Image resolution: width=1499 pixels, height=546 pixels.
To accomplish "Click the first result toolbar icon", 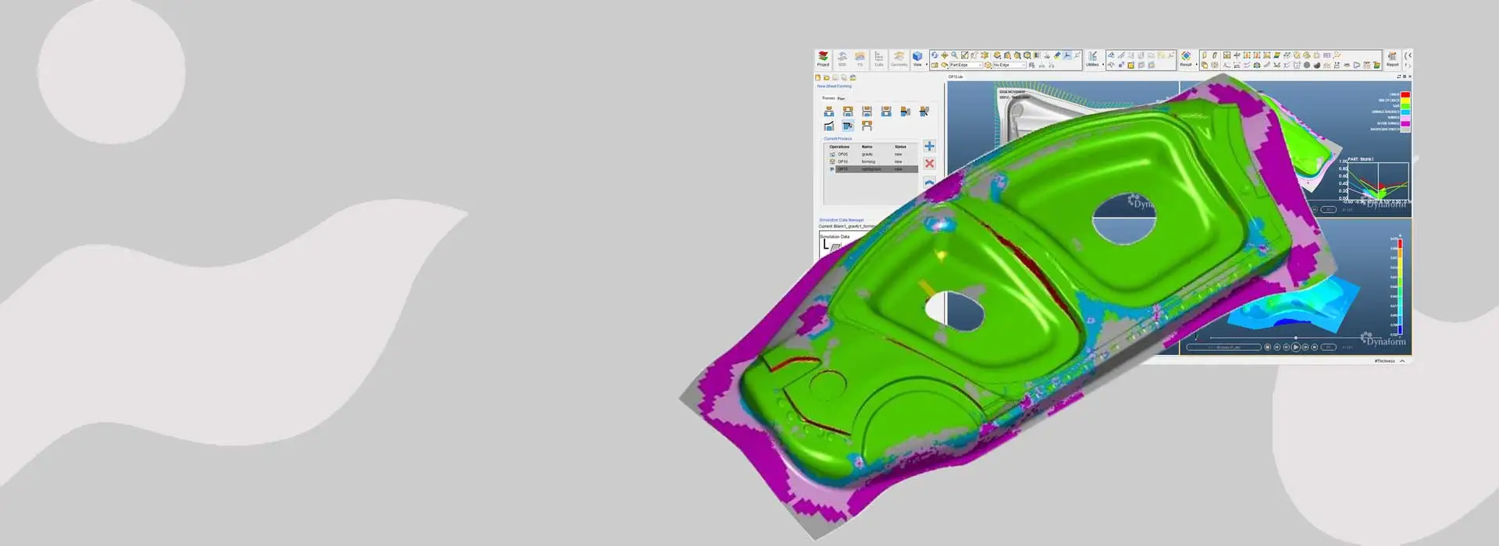I will tap(1204, 55).
